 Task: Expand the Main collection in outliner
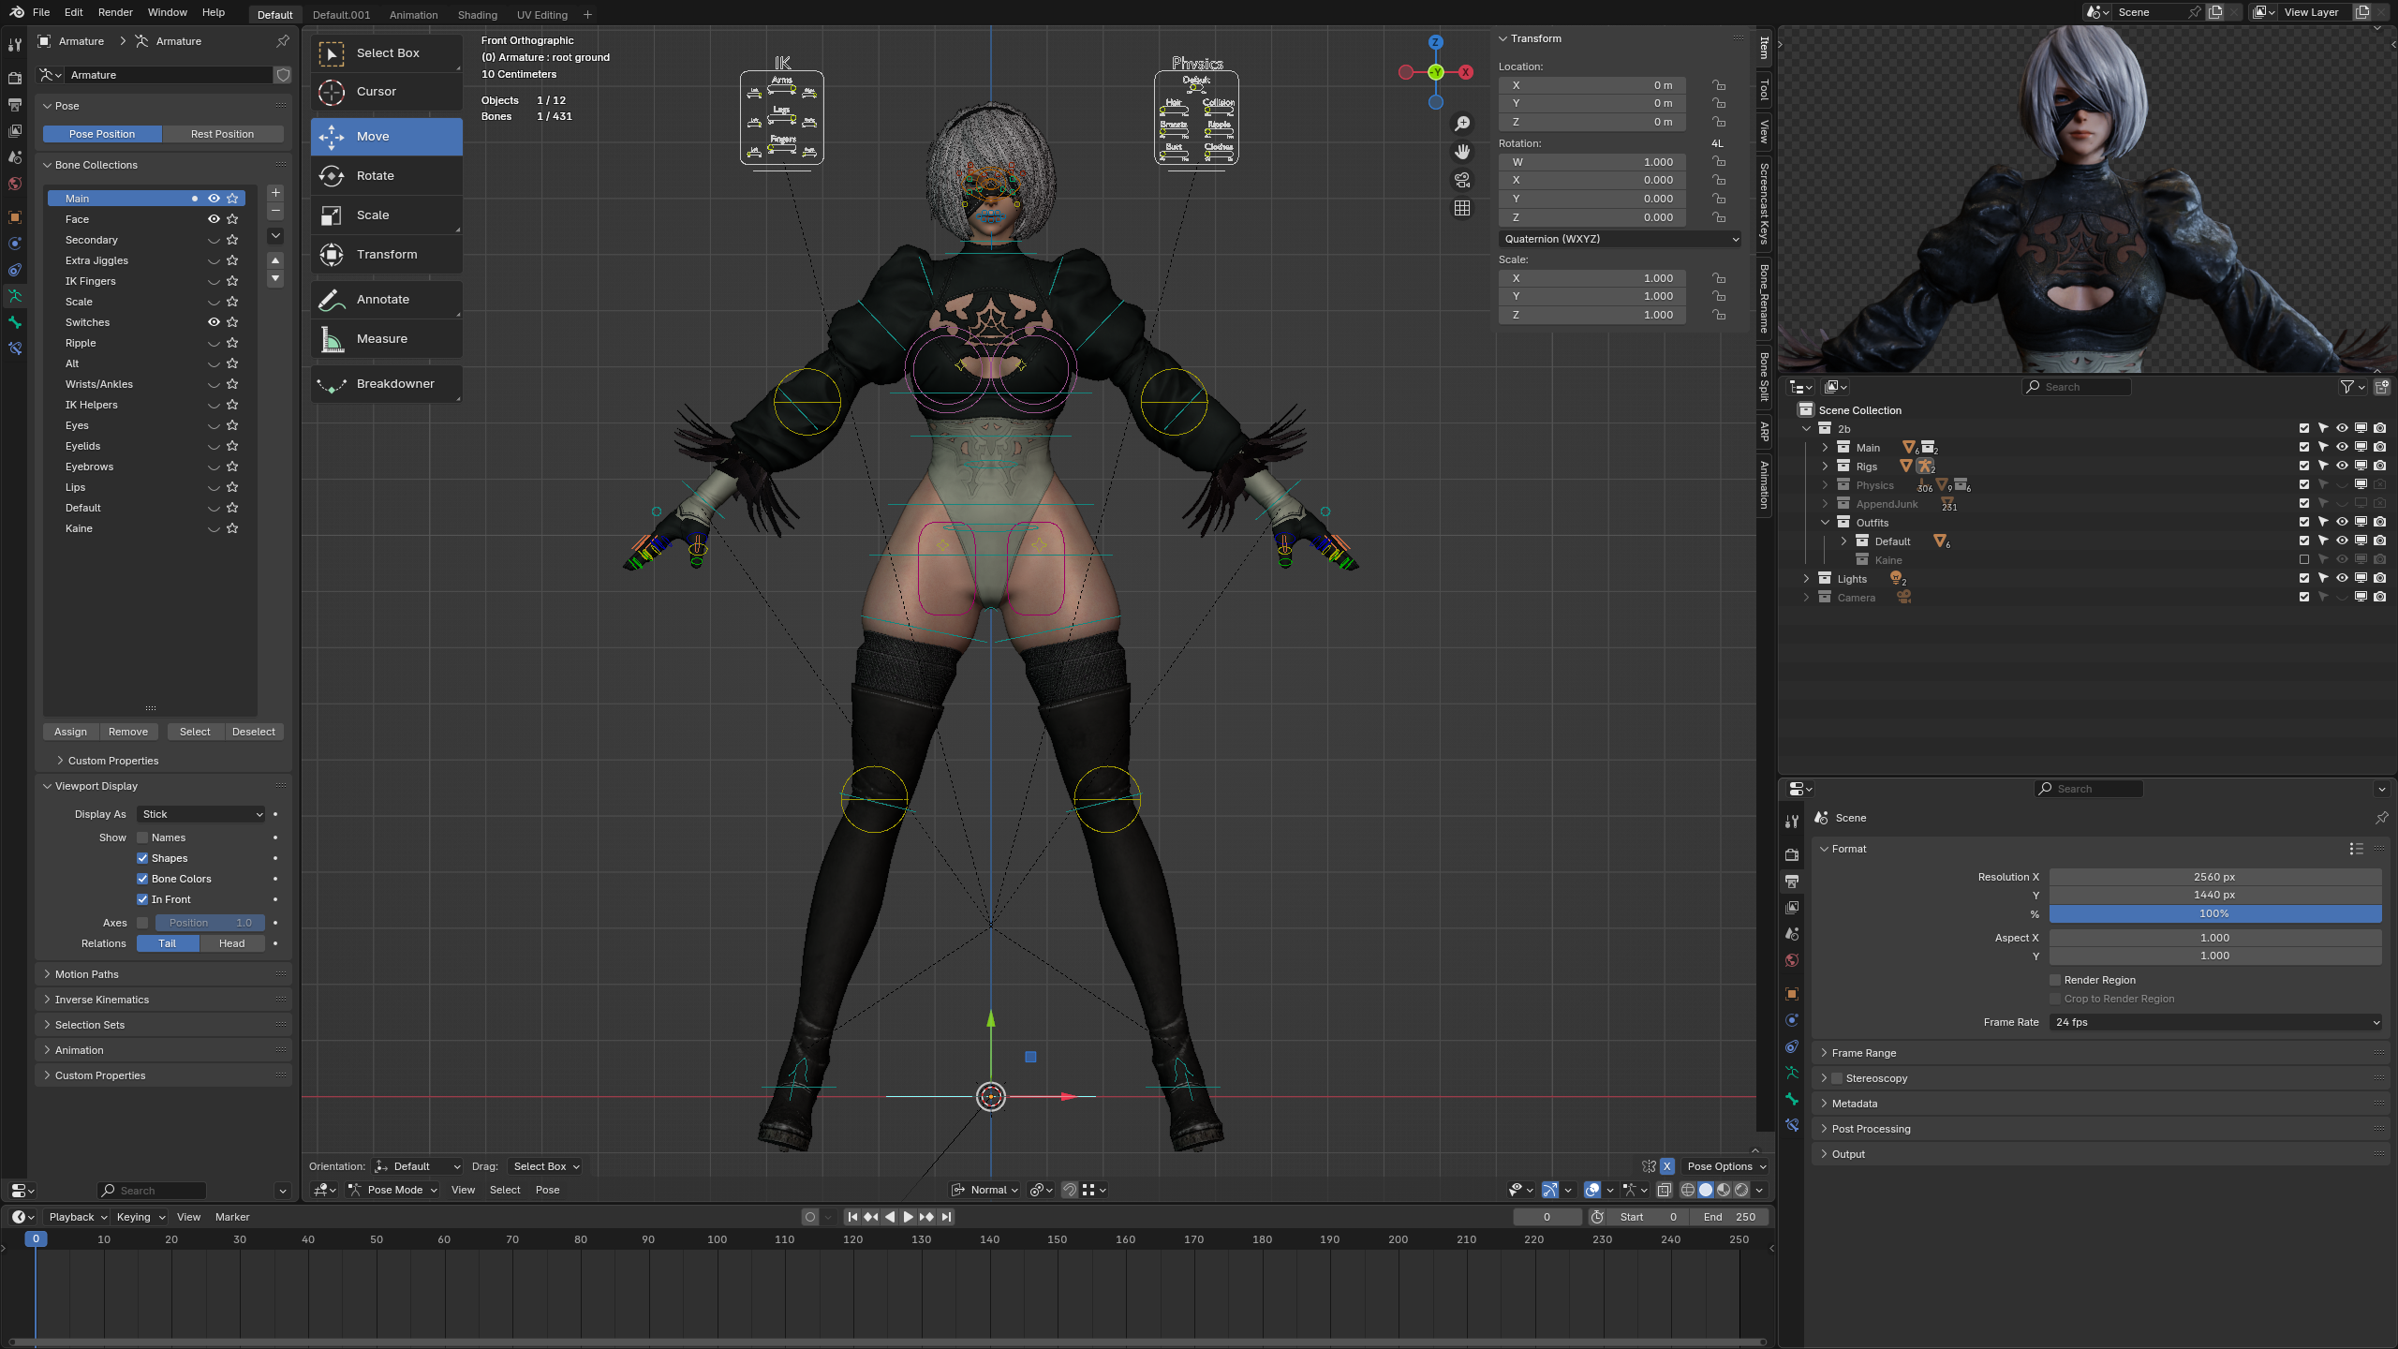(1825, 448)
